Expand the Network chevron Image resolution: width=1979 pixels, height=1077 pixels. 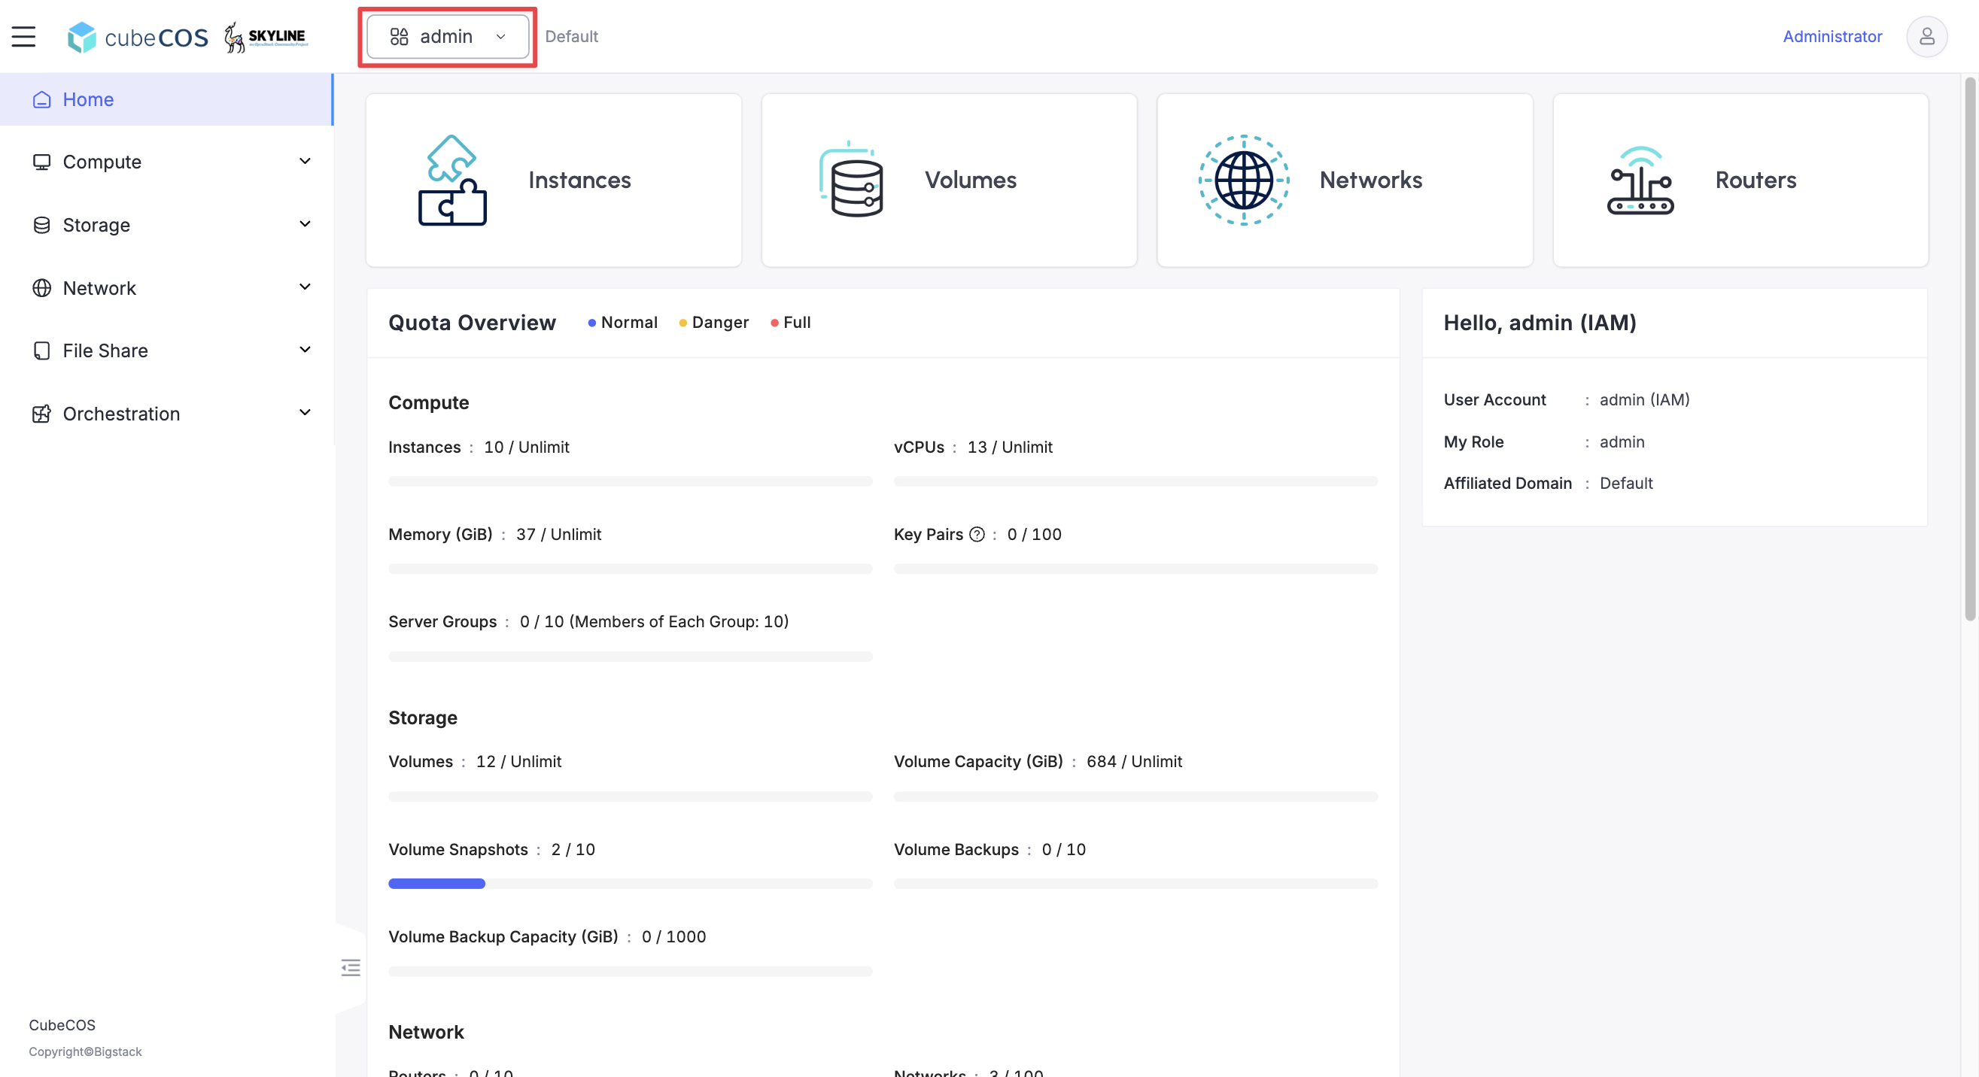pyautogui.click(x=305, y=287)
